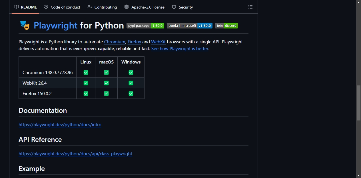Open the Contributing tab
The width and height of the screenshot is (361, 178).
(x=102, y=7)
